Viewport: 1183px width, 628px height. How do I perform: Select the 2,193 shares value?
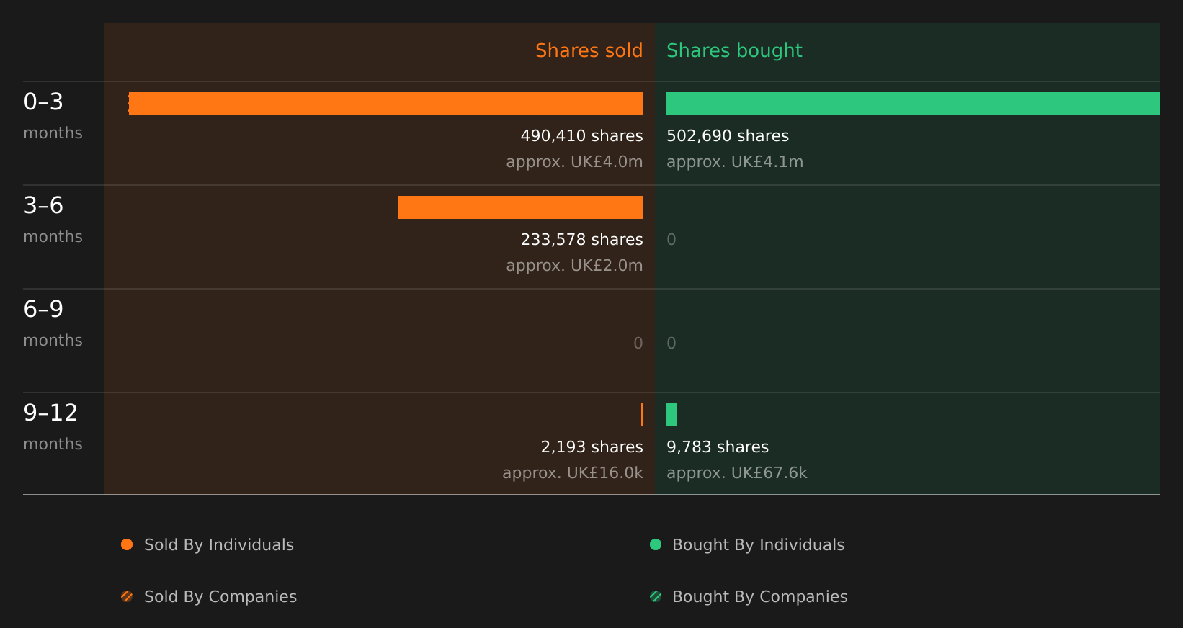point(591,447)
